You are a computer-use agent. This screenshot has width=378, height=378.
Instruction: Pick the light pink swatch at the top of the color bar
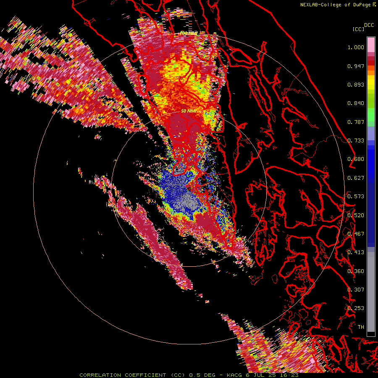tap(371, 45)
